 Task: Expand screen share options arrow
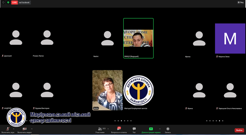click(160, 129)
